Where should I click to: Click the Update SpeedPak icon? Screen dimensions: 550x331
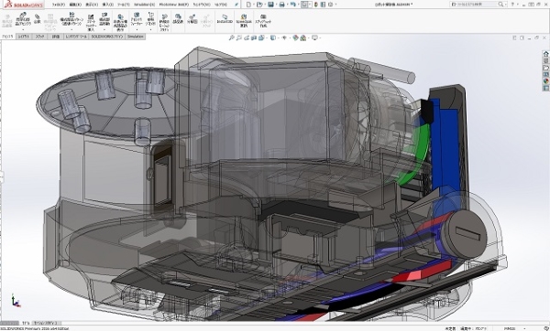tap(244, 21)
